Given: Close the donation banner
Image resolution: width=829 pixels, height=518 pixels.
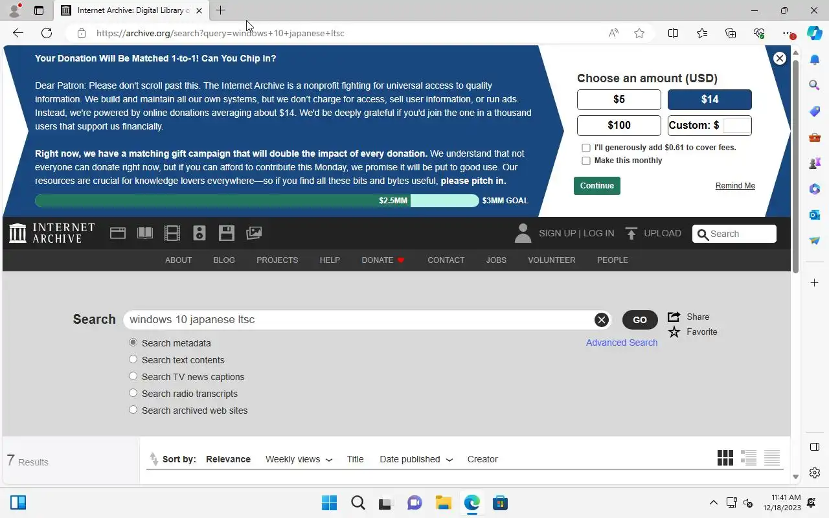Looking at the screenshot, I should pos(780,58).
